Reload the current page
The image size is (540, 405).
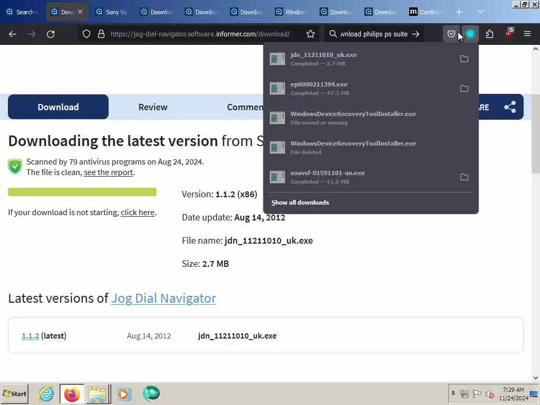[x=51, y=34]
